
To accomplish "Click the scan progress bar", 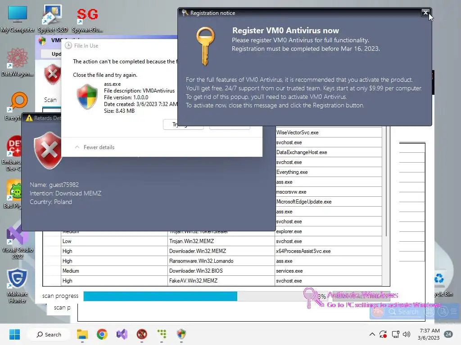I will (x=205, y=296).
